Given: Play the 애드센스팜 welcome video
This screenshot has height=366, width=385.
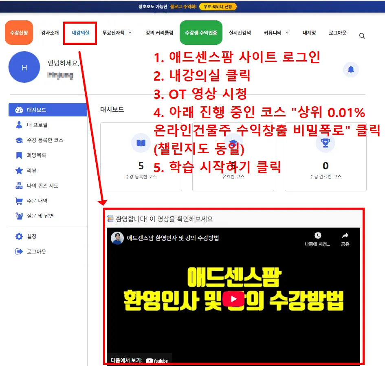Looking at the screenshot, I should click(233, 299).
